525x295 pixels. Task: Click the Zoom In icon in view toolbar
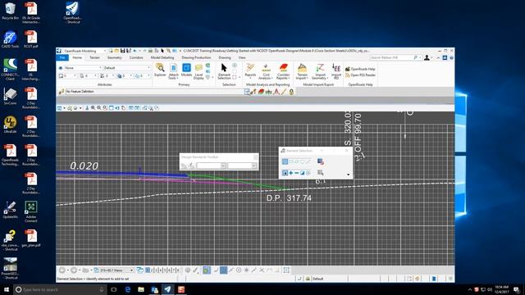pyautogui.click(x=93, y=108)
